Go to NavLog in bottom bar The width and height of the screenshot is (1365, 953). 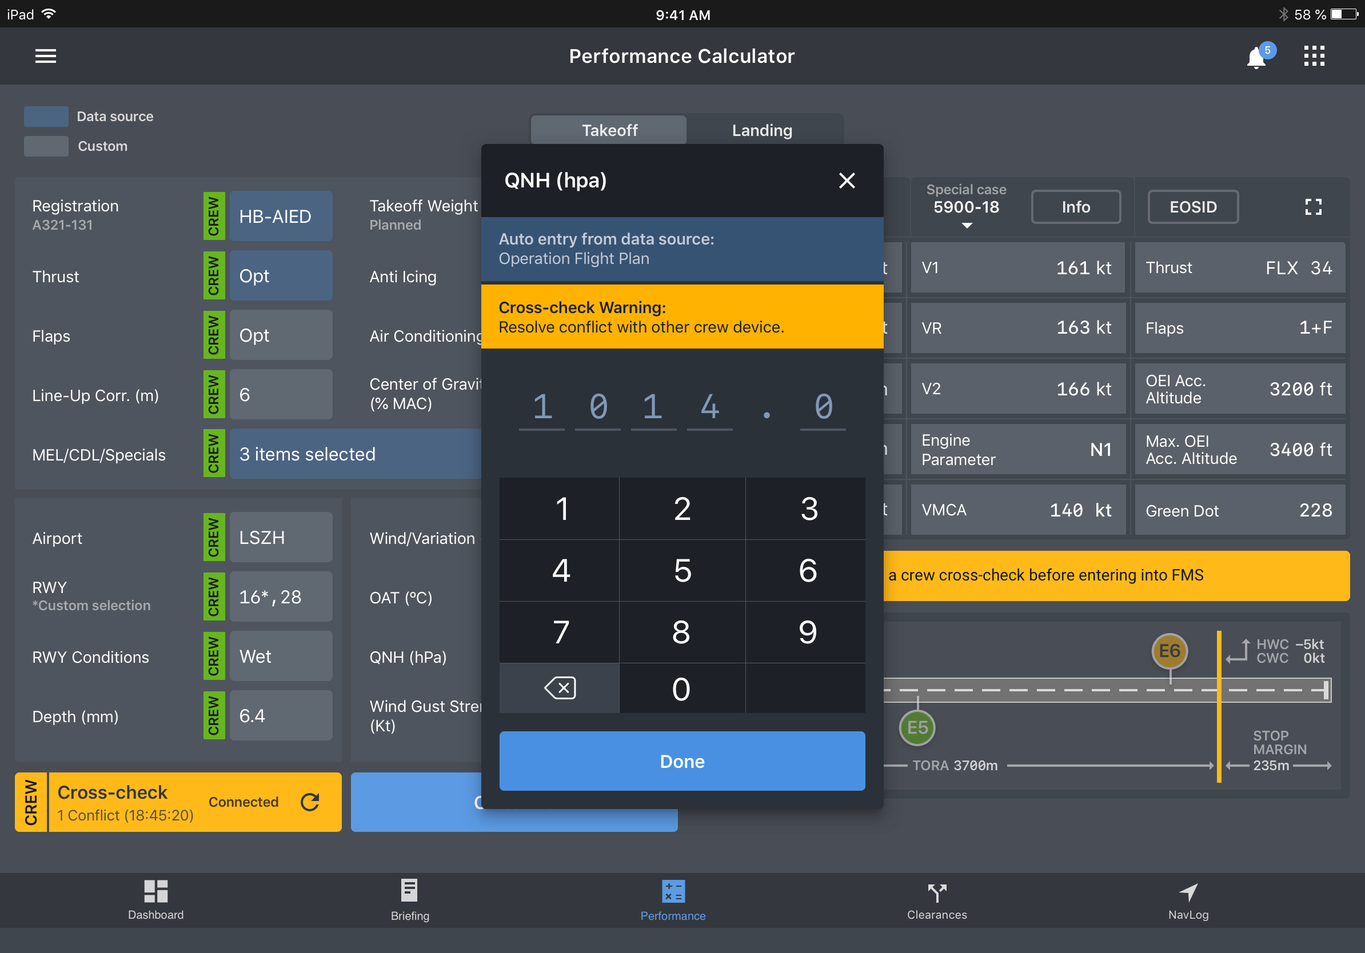point(1188,899)
